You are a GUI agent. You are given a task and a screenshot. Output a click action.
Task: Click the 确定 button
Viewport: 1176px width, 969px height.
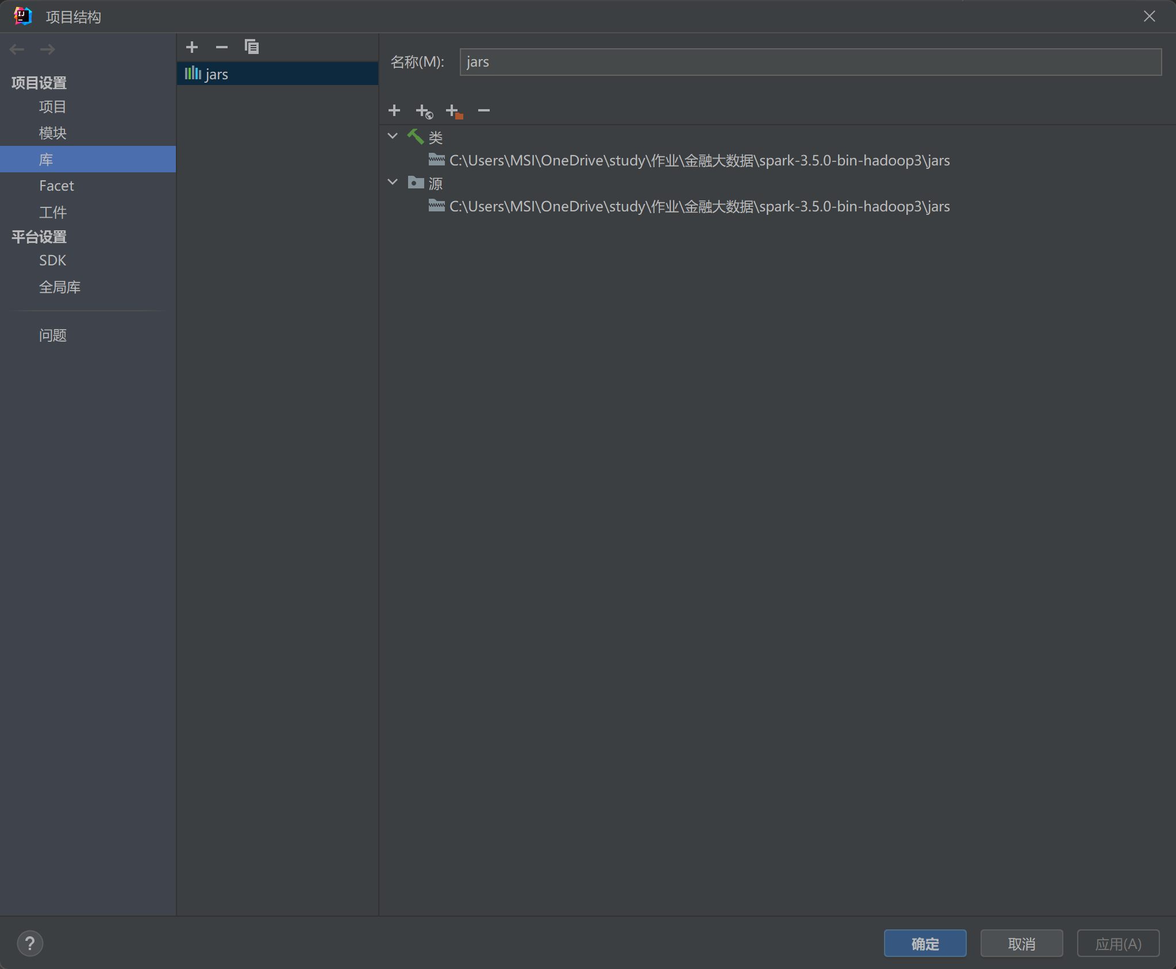(925, 943)
